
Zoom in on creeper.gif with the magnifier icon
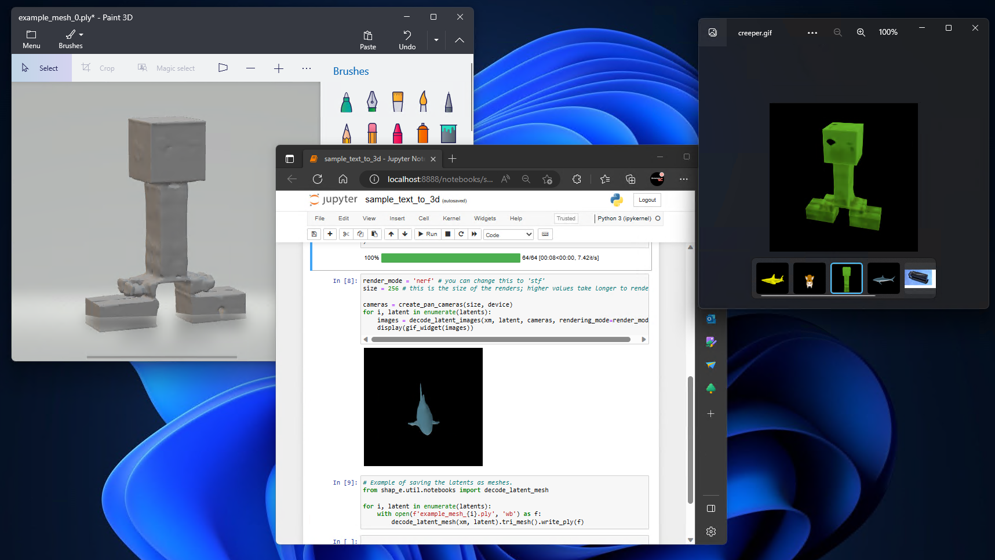(861, 32)
